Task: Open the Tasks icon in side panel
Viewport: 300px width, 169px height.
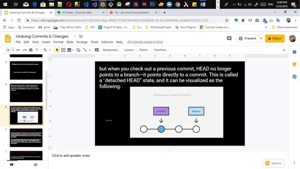Action: (x=294, y=77)
